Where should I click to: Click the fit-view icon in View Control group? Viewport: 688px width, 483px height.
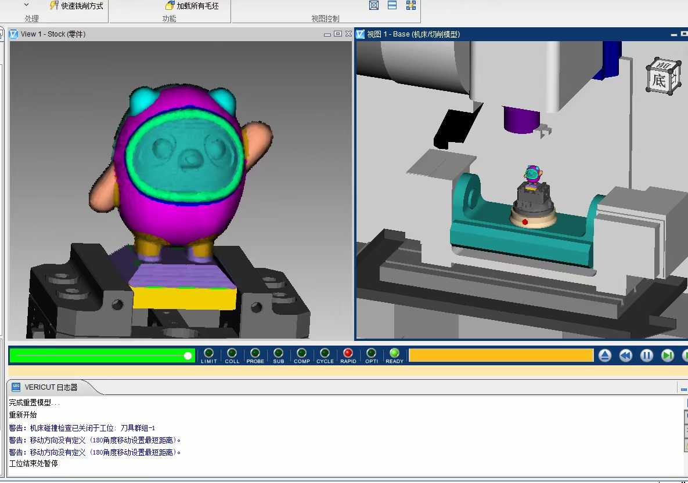[x=374, y=5]
